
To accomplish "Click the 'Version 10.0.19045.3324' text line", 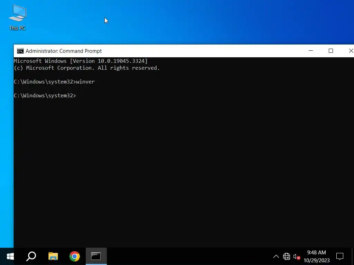I will tap(81, 61).
